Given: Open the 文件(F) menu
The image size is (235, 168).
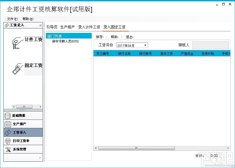Looking at the screenshot, I should (x=12, y=19).
